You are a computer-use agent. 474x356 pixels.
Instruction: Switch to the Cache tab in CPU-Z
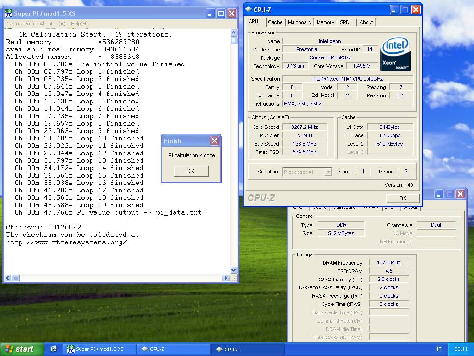tap(275, 22)
